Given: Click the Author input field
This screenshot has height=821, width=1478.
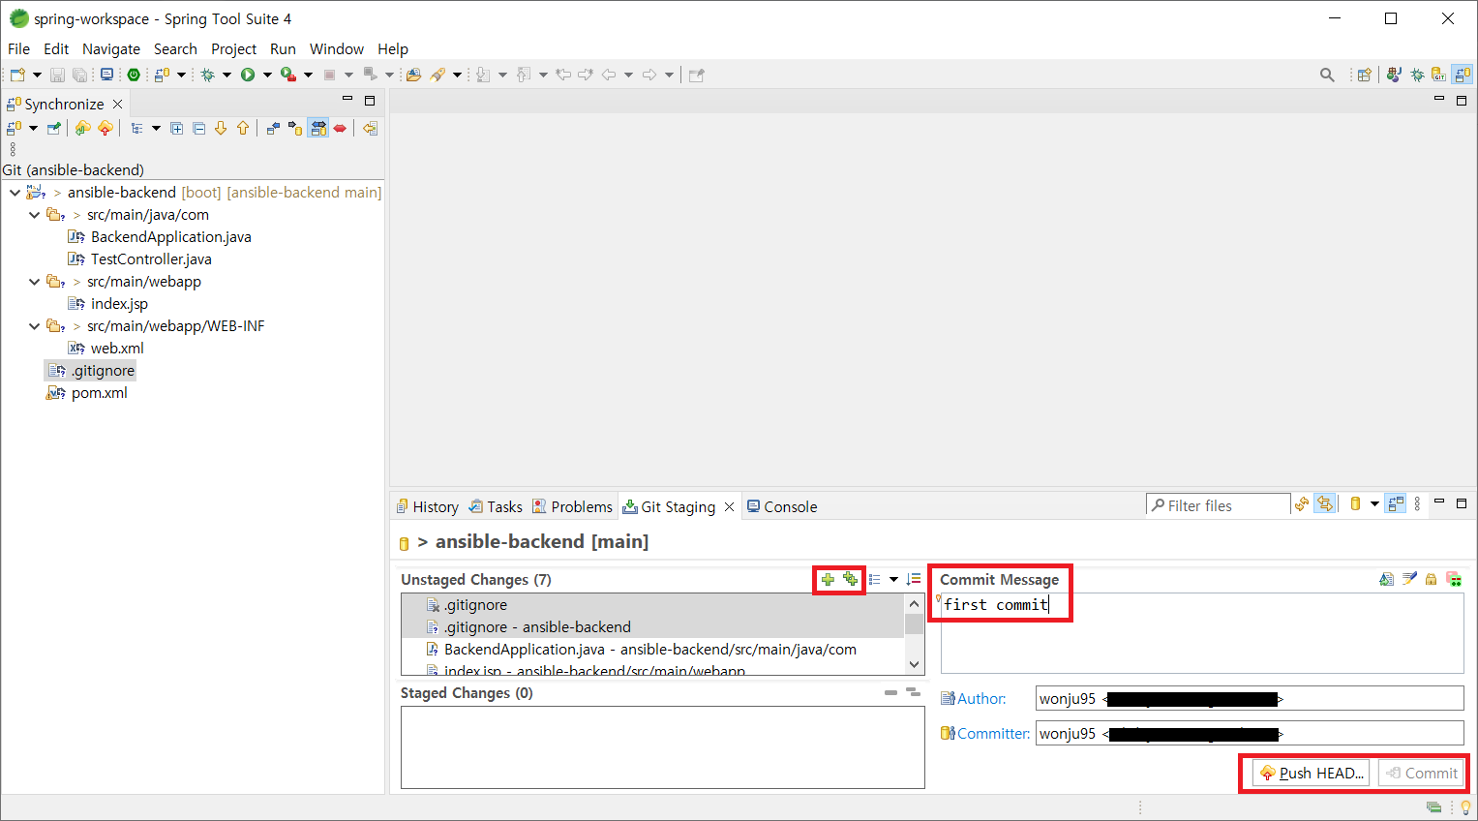Looking at the screenshot, I should pos(1250,698).
